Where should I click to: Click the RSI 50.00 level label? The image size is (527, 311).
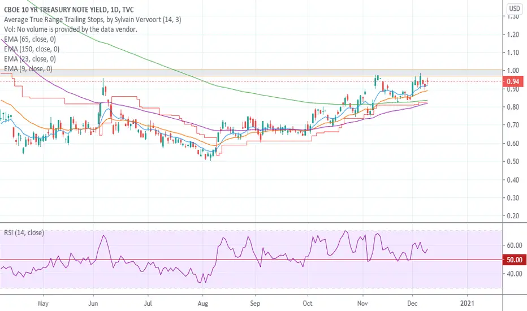click(x=514, y=260)
